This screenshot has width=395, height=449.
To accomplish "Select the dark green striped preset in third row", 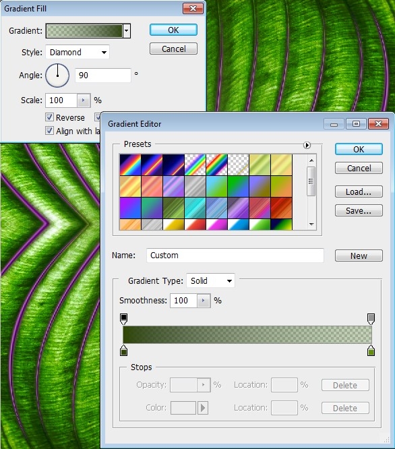I will point(173,208).
